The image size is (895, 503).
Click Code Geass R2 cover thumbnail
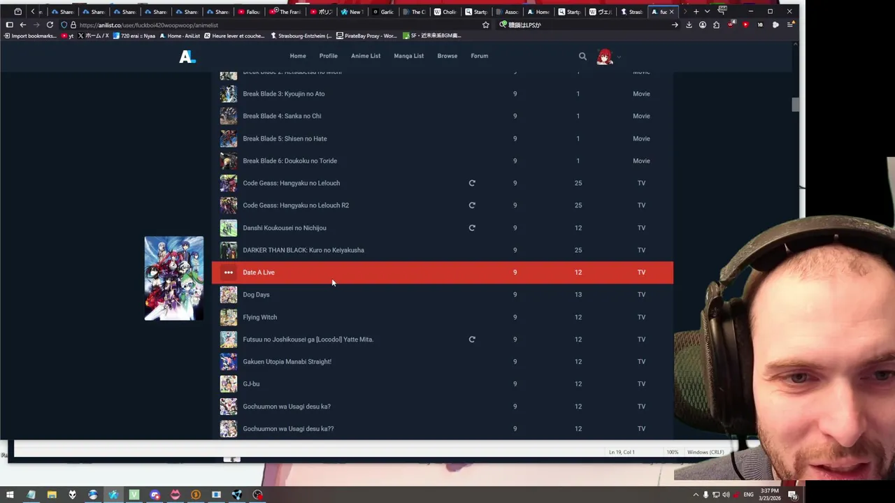(229, 205)
